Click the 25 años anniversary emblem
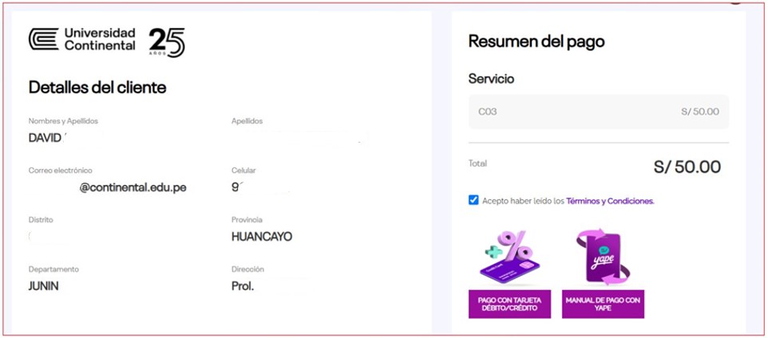768x338 pixels. [x=167, y=42]
